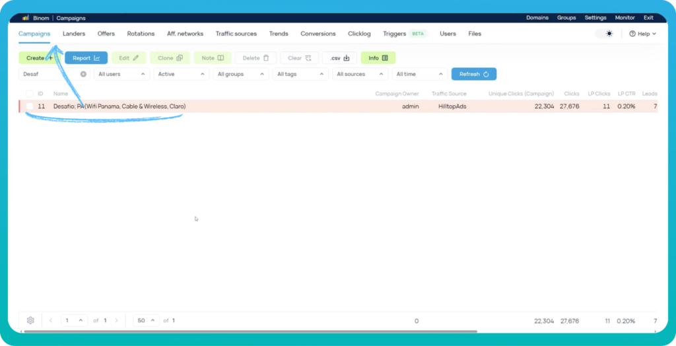Open the Offers tab
Screen dimensions: 676x346
point(106,34)
